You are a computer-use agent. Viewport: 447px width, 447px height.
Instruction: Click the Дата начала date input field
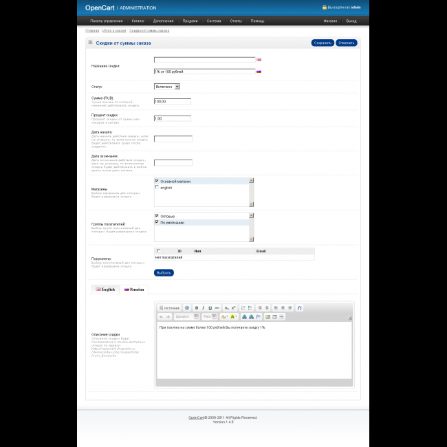coord(173,139)
